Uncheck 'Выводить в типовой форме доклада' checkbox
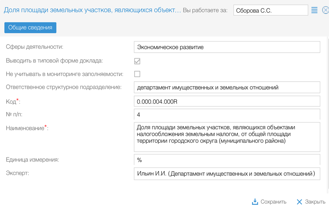 (x=137, y=61)
